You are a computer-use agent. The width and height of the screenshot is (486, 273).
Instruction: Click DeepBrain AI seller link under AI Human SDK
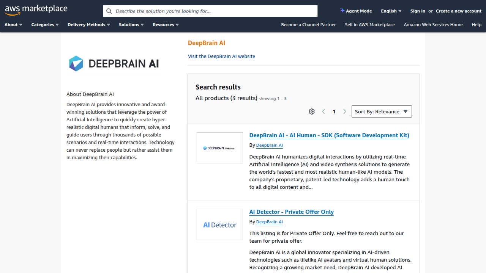click(x=270, y=145)
